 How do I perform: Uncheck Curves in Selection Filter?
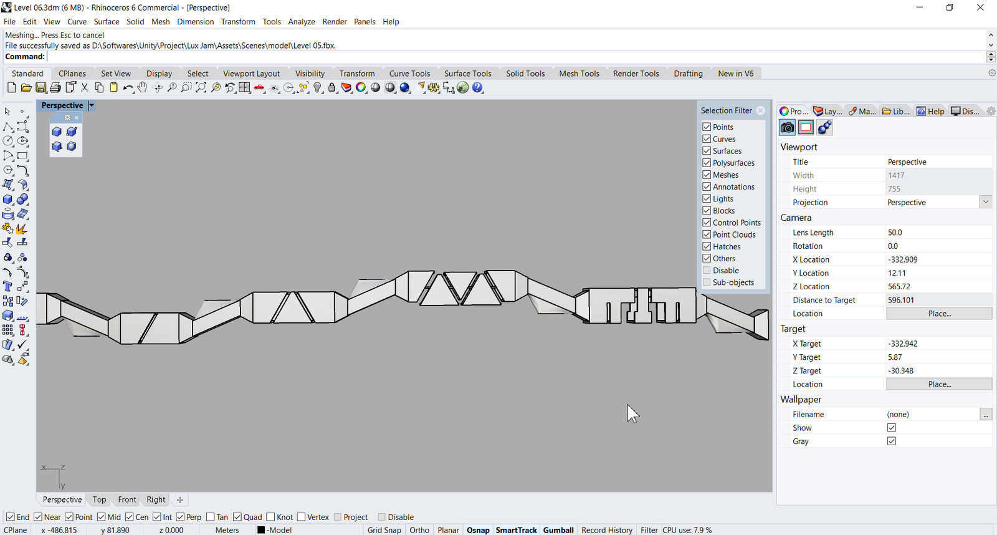pyautogui.click(x=707, y=138)
